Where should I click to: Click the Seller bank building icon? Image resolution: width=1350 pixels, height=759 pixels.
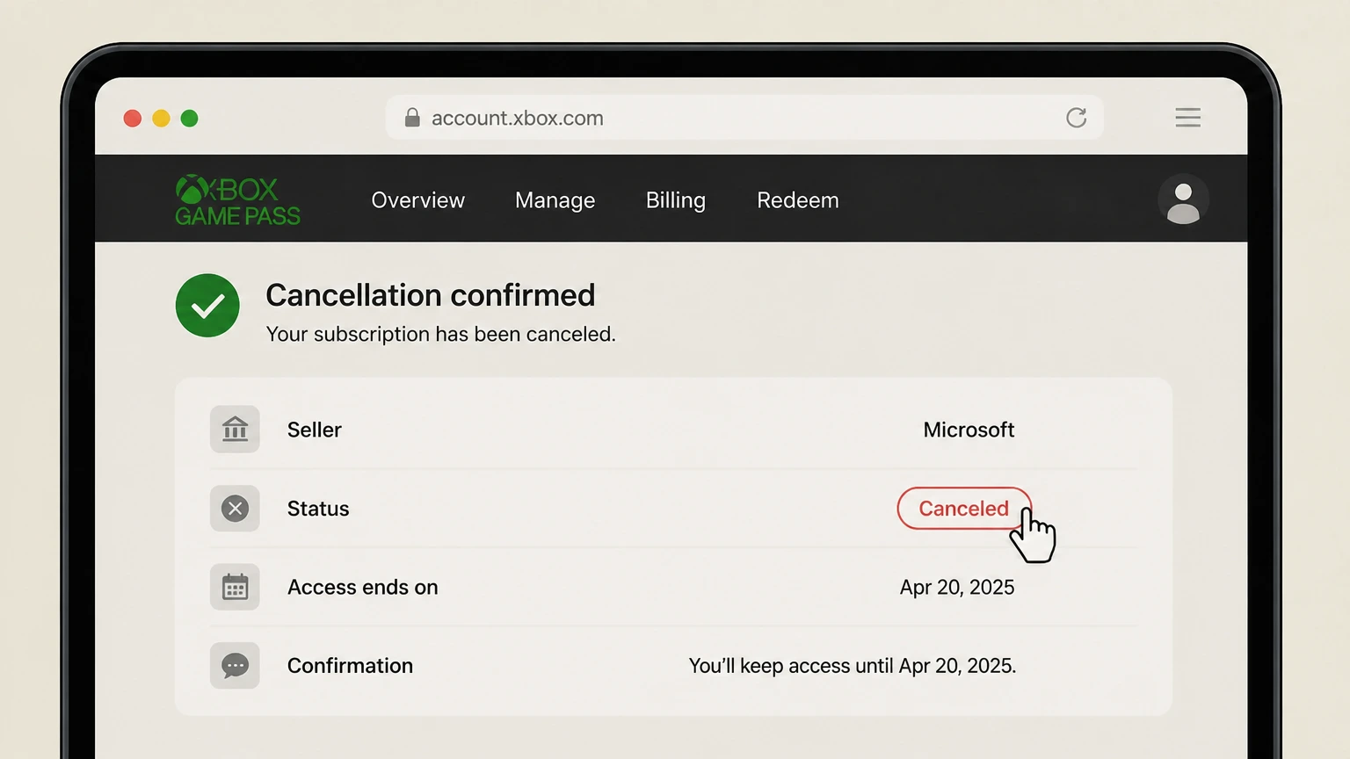tap(235, 430)
